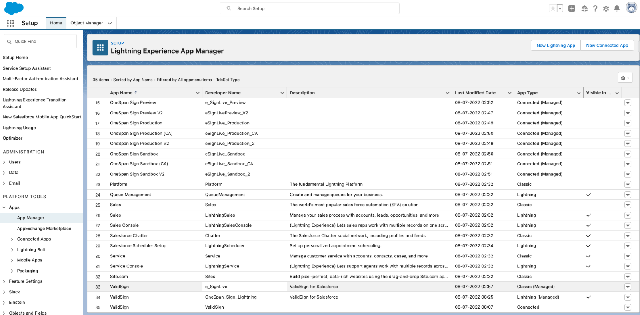Open row actions for OneSpan Sign Preview
640x315 pixels.
tap(628, 103)
